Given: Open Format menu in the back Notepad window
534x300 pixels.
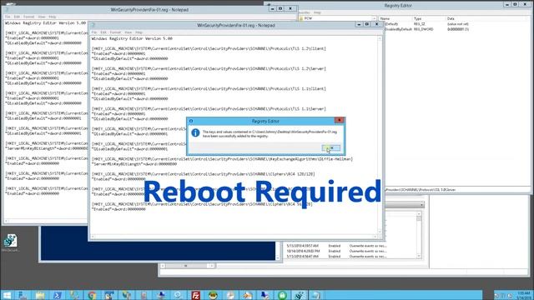Looking at the screenshot, I should coord(29,17).
